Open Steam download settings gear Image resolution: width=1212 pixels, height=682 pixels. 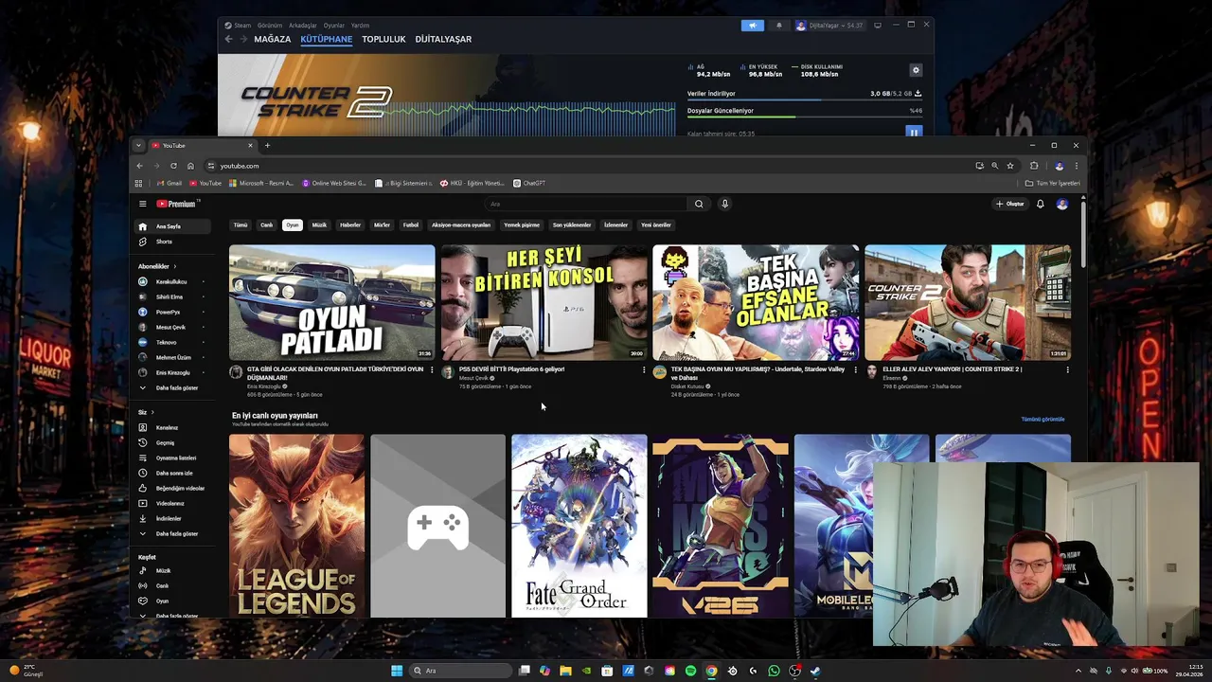(916, 70)
